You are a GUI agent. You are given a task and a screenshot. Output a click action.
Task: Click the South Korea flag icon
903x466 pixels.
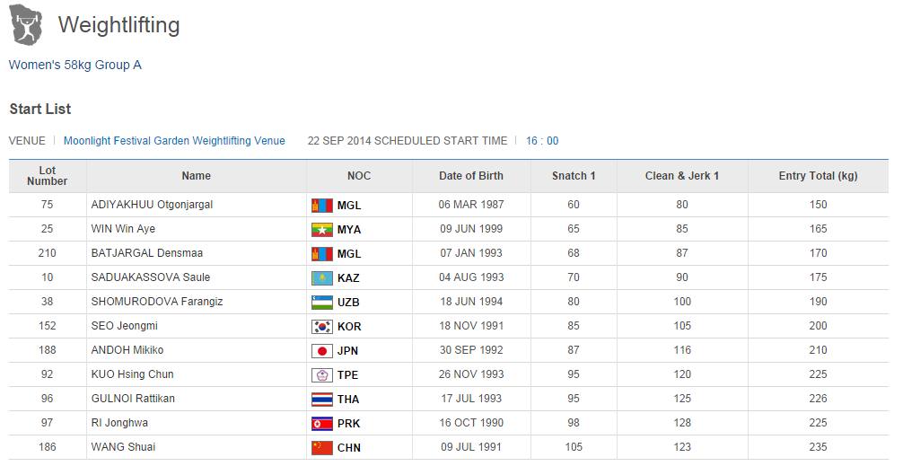322,327
